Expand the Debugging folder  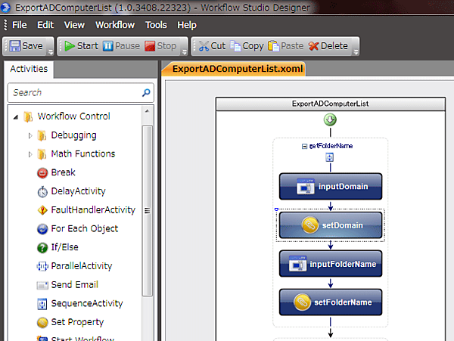(30, 135)
